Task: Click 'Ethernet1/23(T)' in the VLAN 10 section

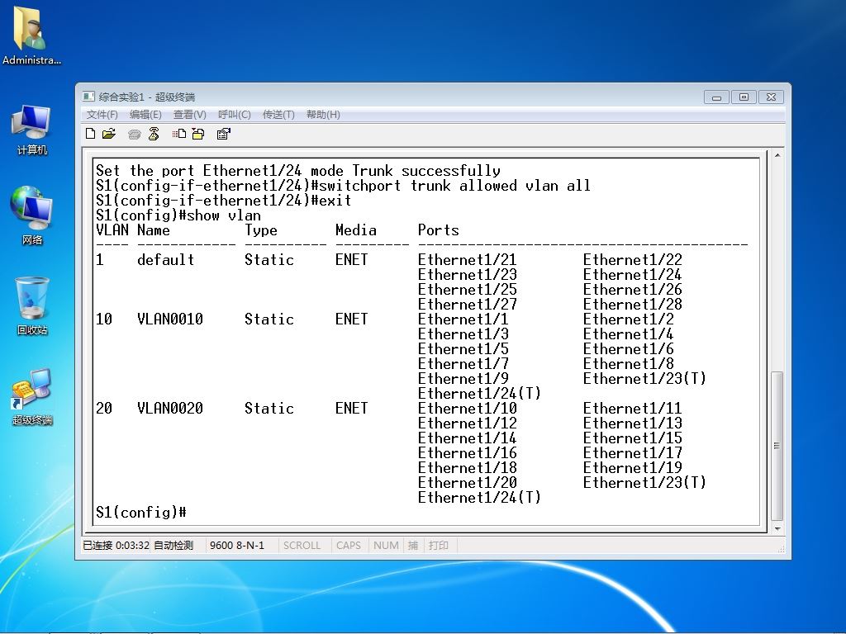Action: pos(644,378)
